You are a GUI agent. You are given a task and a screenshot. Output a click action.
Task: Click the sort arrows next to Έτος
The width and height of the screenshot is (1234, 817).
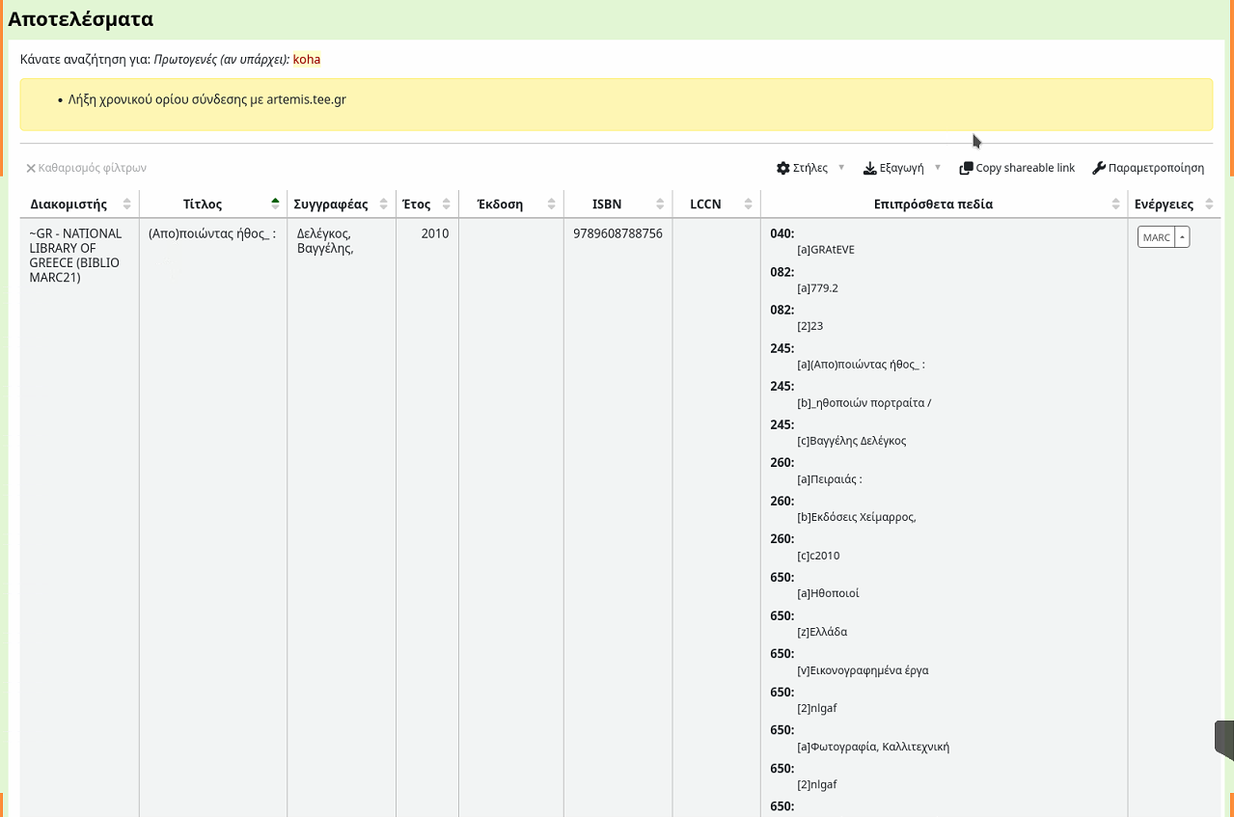click(446, 204)
